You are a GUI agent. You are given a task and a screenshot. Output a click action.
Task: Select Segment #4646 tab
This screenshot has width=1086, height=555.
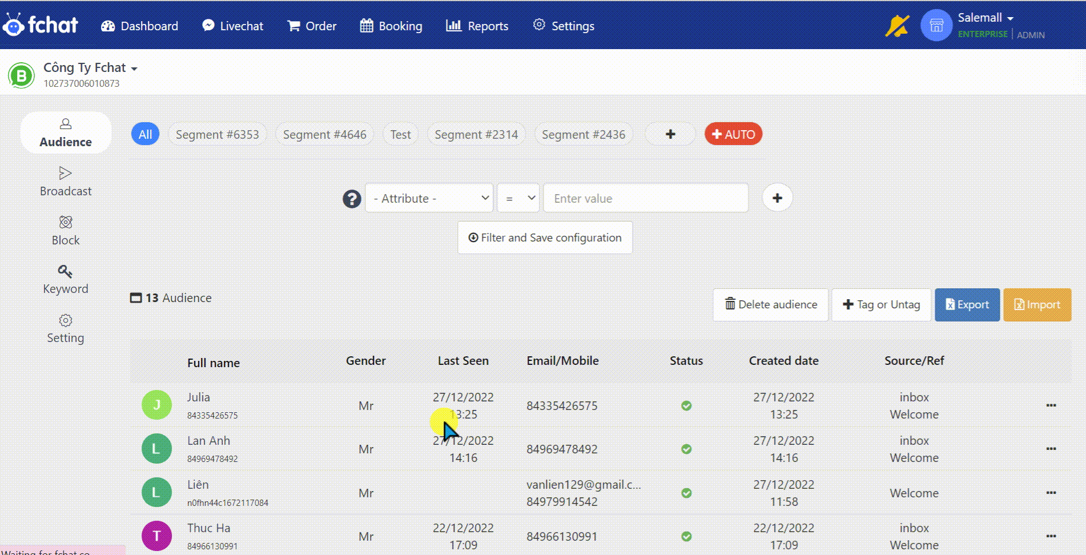[325, 134]
